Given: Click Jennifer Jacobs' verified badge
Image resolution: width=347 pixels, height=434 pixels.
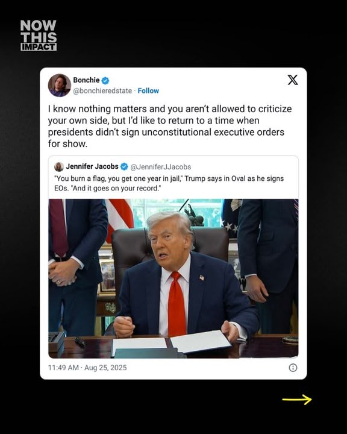Looking at the screenshot, I should point(124,166).
